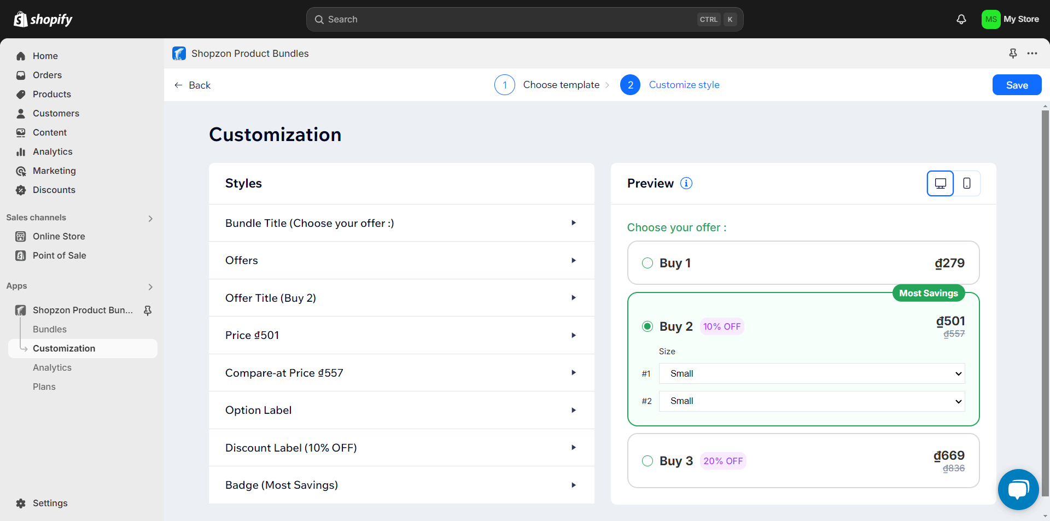The height and width of the screenshot is (521, 1050).
Task: Pin the app using header pin icon
Action: coord(1013,53)
